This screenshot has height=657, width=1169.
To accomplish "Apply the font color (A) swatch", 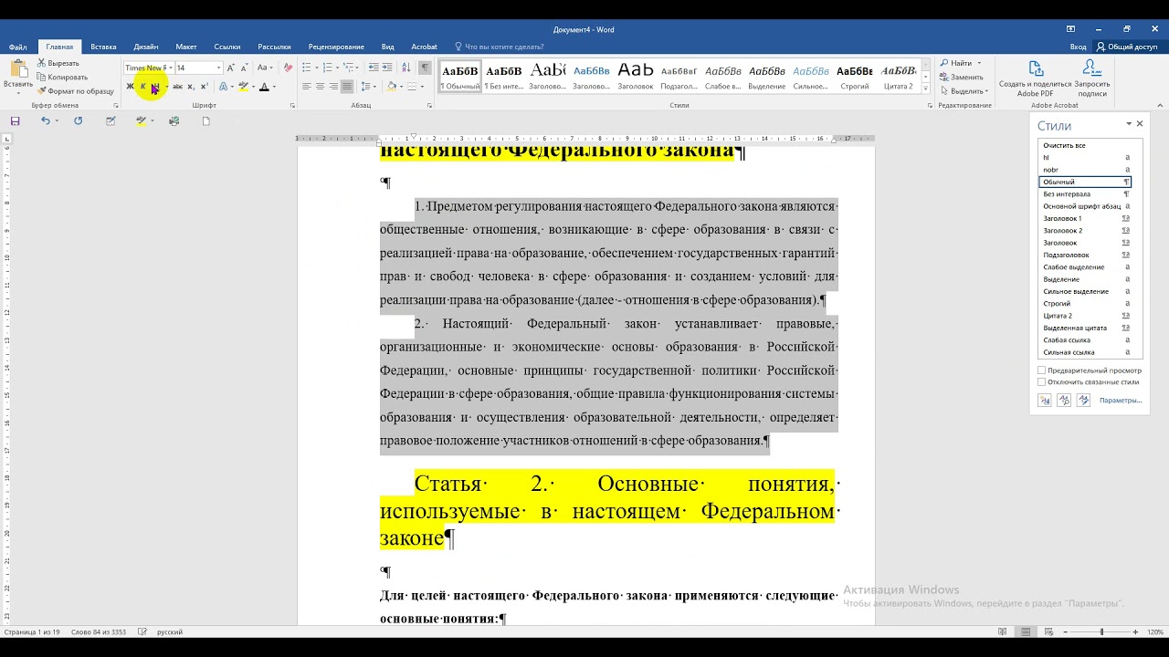I will pyautogui.click(x=264, y=87).
